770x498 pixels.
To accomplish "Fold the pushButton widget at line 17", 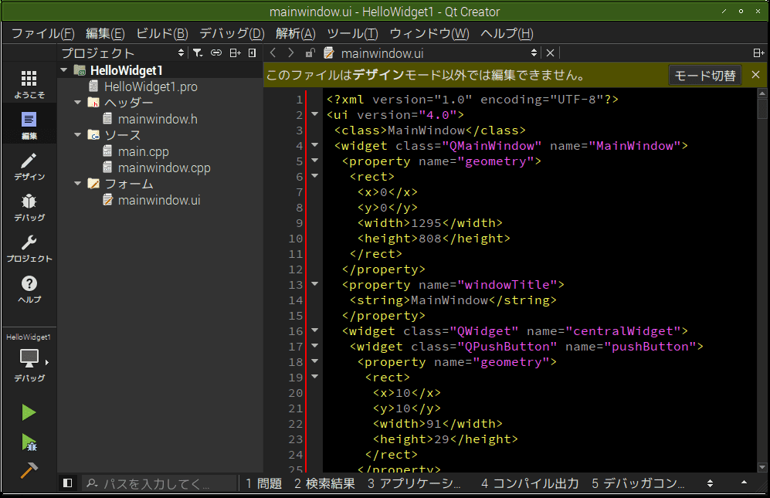I will pyautogui.click(x=315, y=346).
